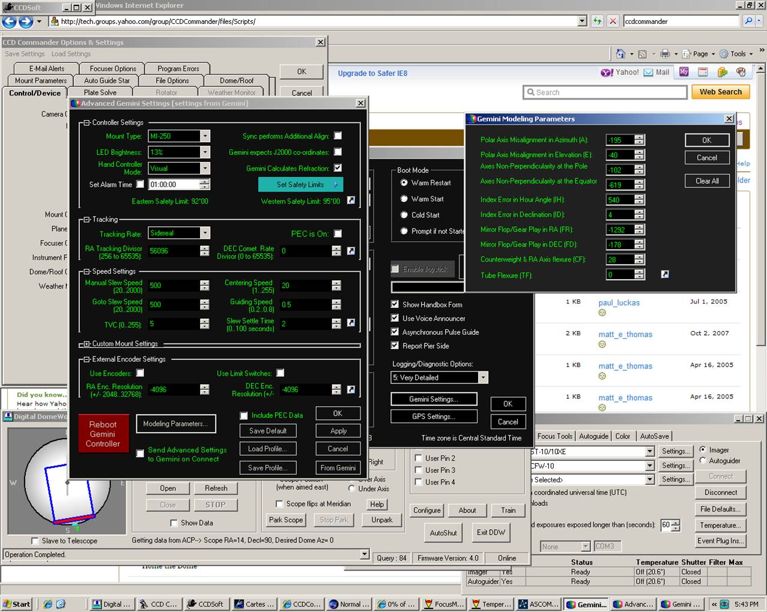Collapse the Speed Settings section
This screenshot has width=767, height=612.
pos(86,271)
